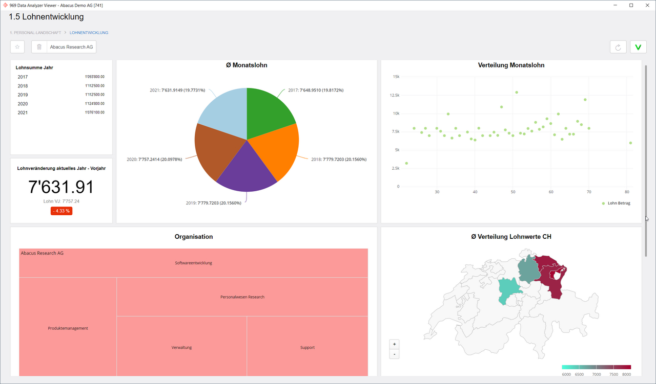The height and width of the screenshot is (384, 656).
Task: Open the 1. Personal-Landschaft breadcrumb
Action: (35, 33)
